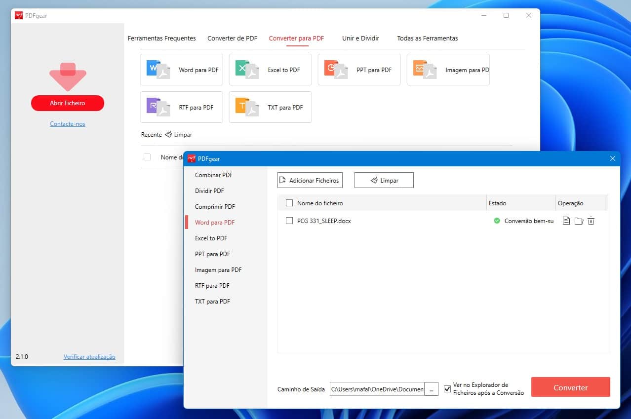Click the version number 2.1.0
631x419 pixels.
click(x=22, y=356)
